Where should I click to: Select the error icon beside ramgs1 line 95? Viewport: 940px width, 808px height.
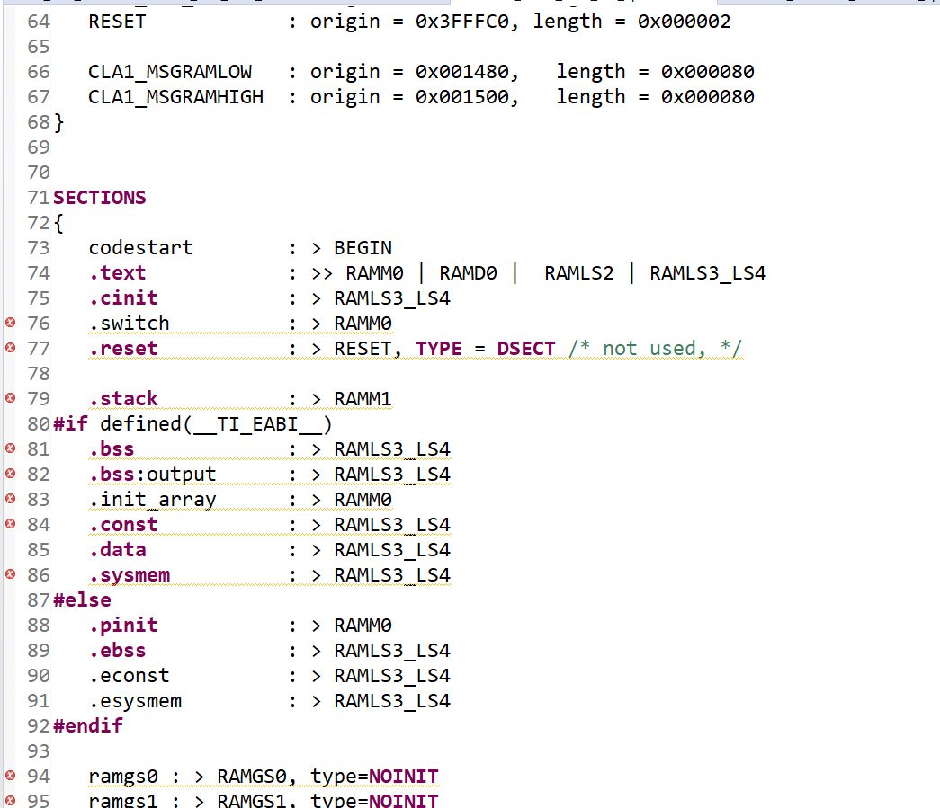pos(9,800)
